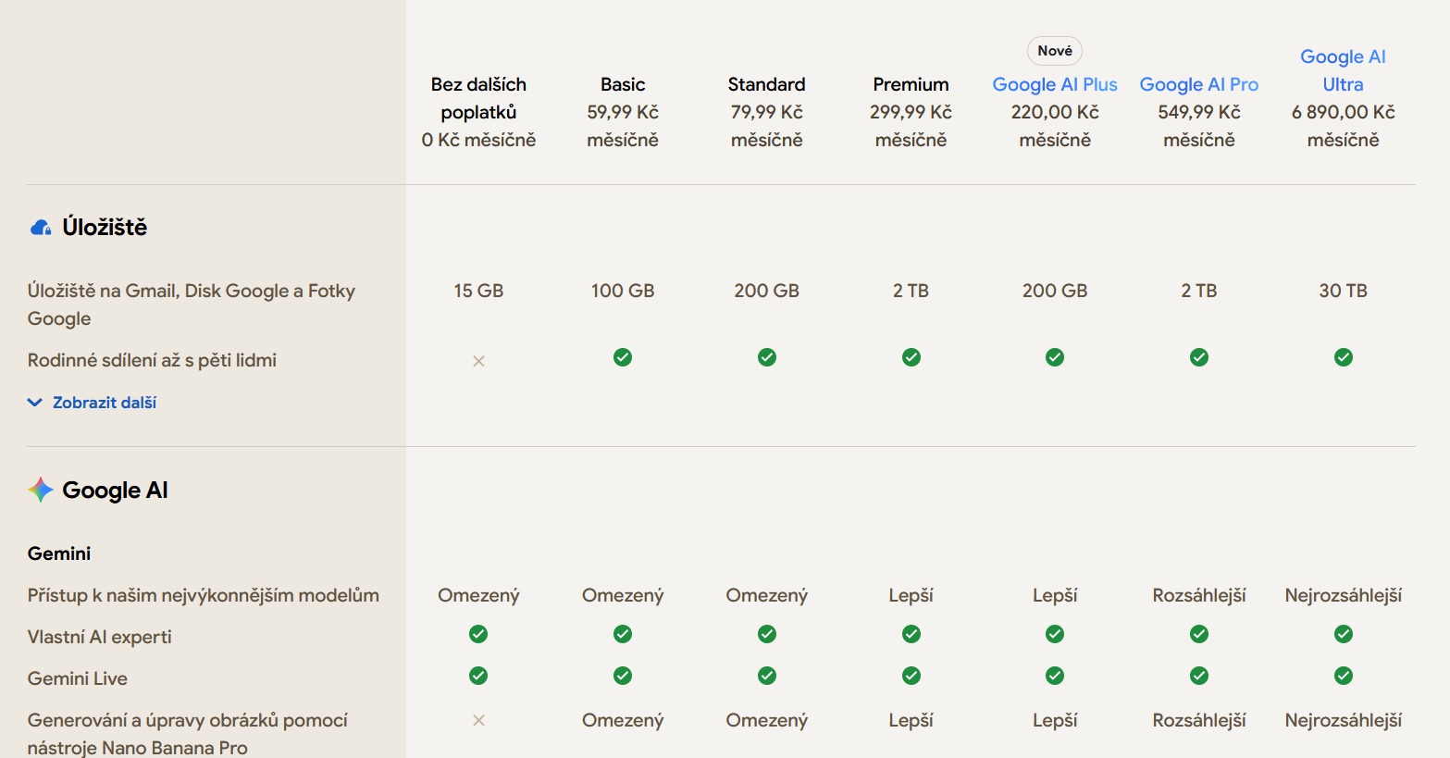Click the X icon for free plan family sharing
The height and width of the screenshot is (758, 1450).
478,361
